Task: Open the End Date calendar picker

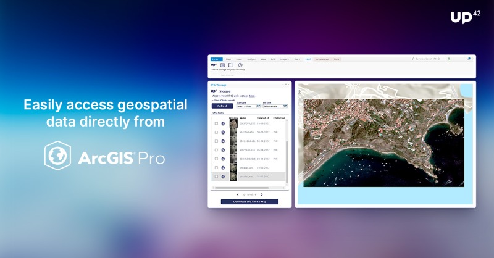Action: click(285, 107)
